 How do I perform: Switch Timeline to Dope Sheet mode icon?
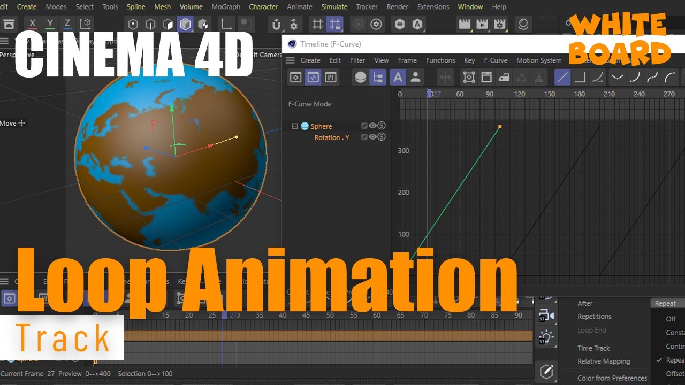click(x=295, y=78)
